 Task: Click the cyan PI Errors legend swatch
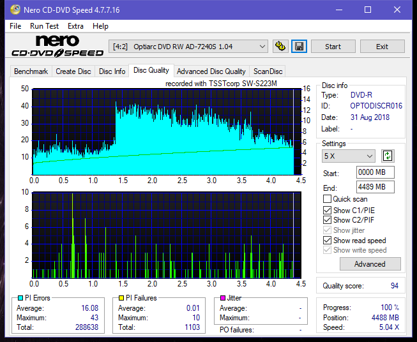coord(20,298)
